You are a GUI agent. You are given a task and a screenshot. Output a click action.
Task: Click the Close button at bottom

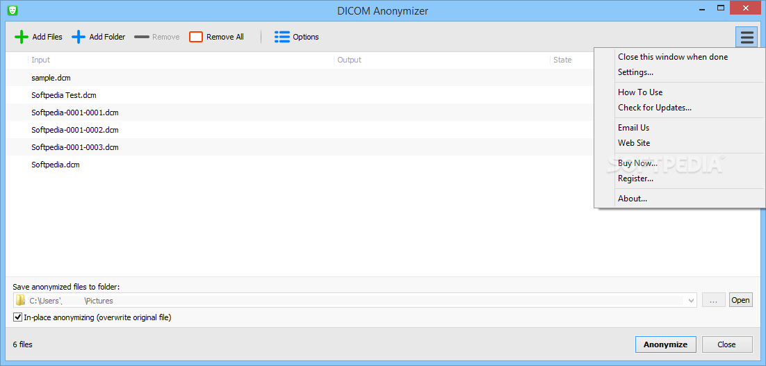726,344
